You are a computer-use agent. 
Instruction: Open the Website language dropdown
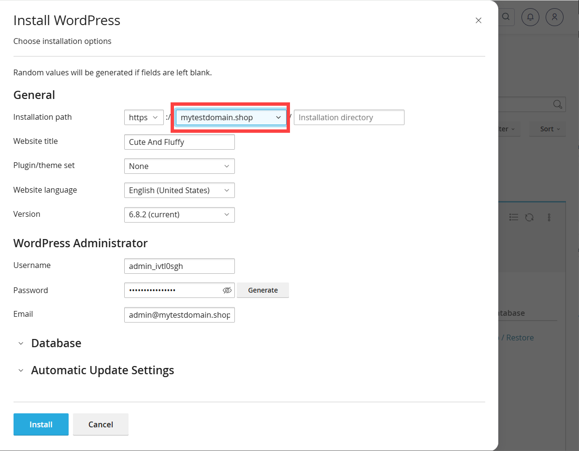[x=179, y=190]
